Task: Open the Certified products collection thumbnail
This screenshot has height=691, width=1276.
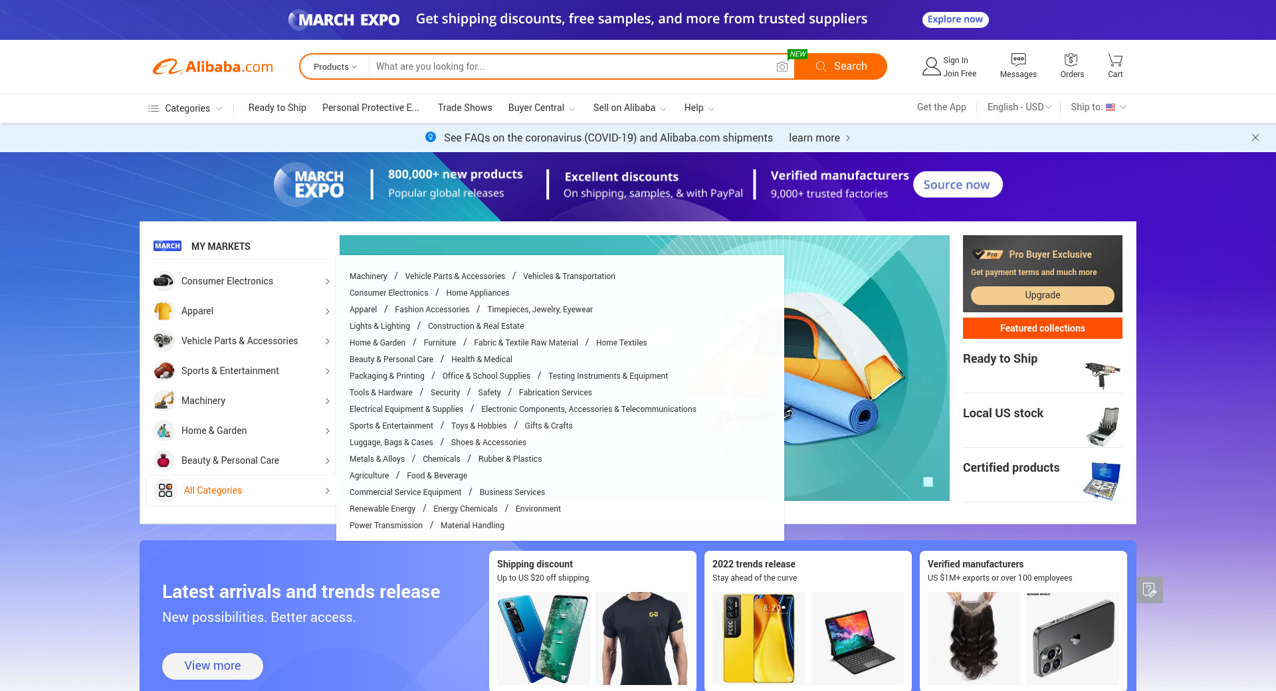Action: pos(1103,481)
